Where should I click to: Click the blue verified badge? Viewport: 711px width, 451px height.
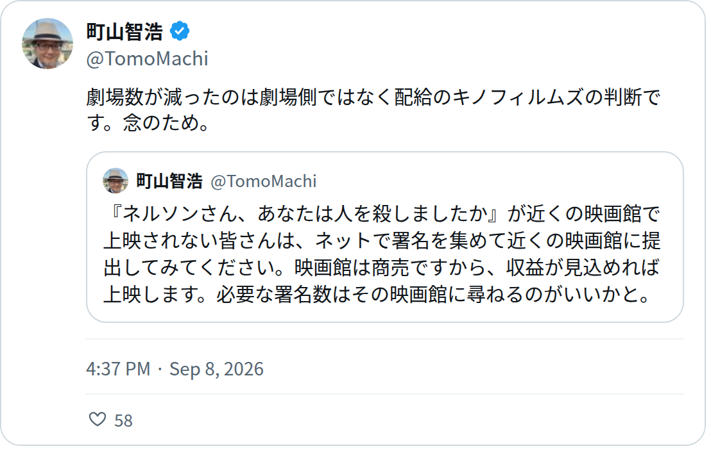pyautogui.click(x=180, y=31)
